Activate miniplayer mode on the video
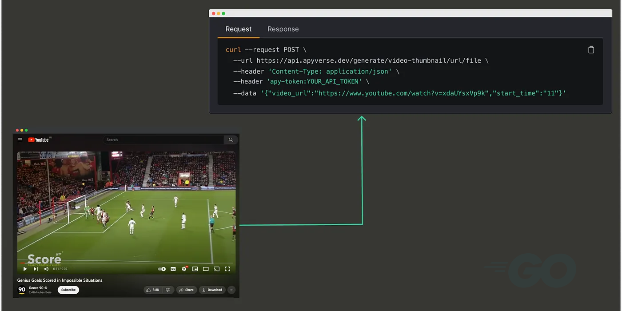The width and height of the screenshot is (622, 311). [195, 269]
